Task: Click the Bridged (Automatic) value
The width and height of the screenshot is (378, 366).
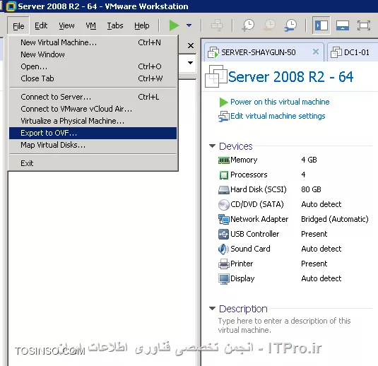Action: [x=335, y=220]
